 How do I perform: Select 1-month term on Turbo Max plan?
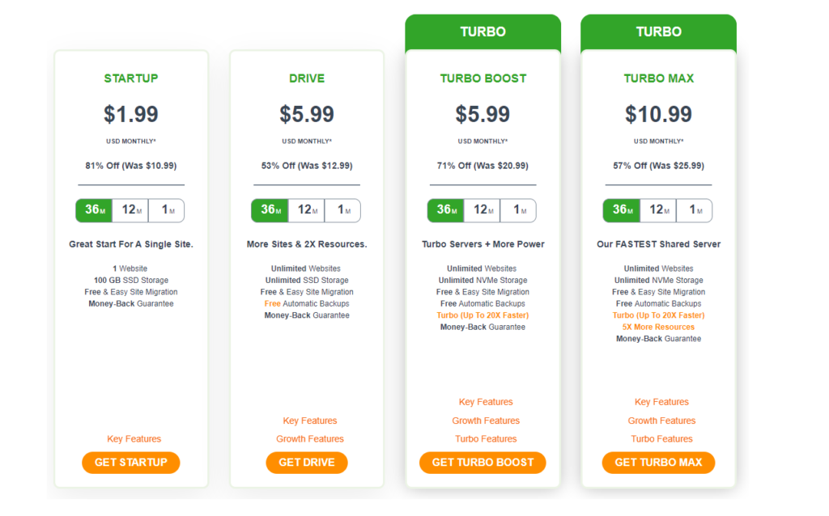pyautogui.click(x=694, y=210)
